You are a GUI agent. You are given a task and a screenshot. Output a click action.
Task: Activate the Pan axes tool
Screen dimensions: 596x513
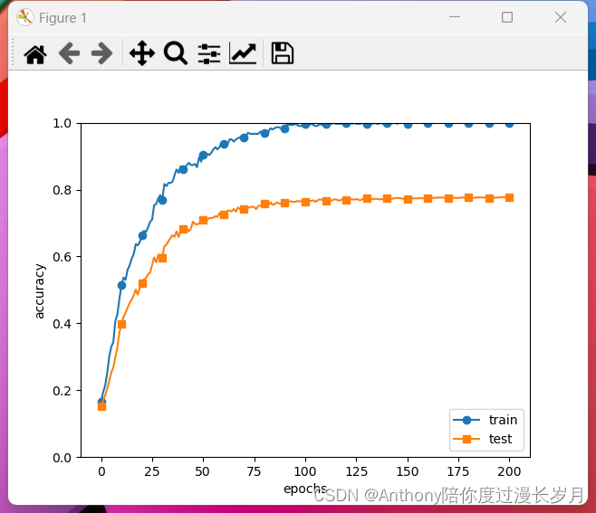(142, 53)
